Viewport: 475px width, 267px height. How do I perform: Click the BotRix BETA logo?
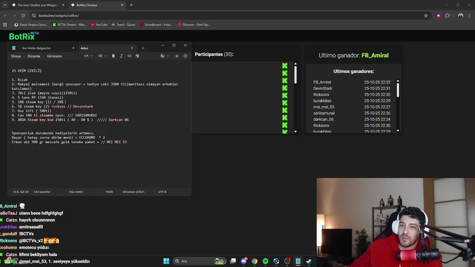(24, 36)
